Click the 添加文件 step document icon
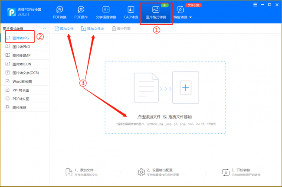 point(69,172)
